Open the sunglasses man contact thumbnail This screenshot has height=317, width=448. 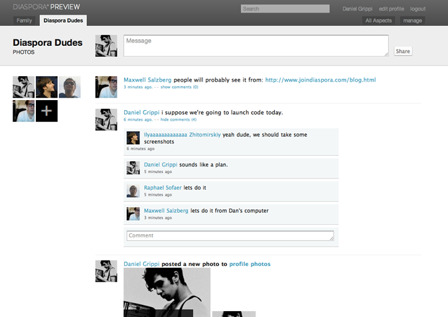click(x=70, y=87)
